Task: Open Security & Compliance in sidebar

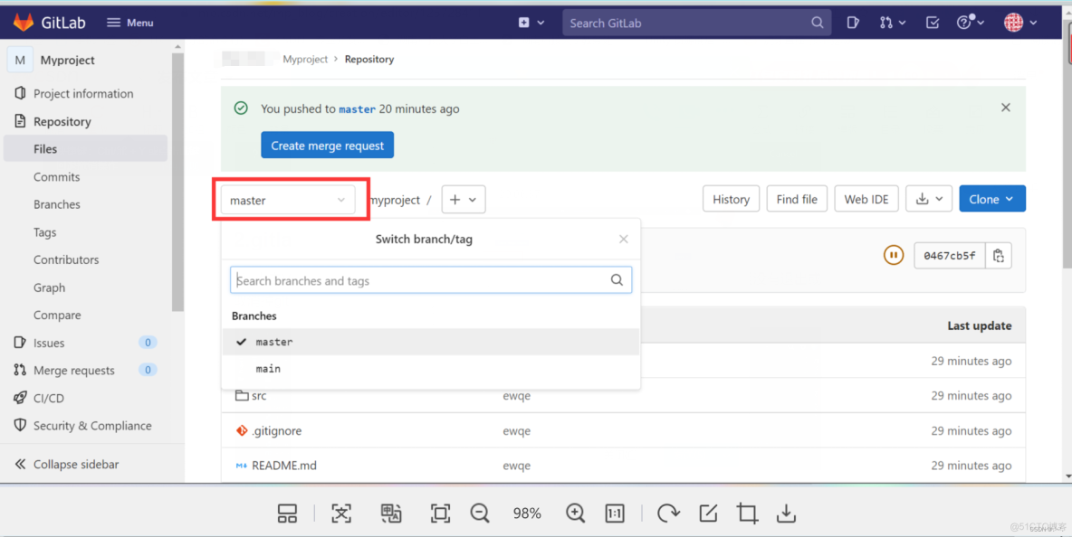Action: [92, 425]
